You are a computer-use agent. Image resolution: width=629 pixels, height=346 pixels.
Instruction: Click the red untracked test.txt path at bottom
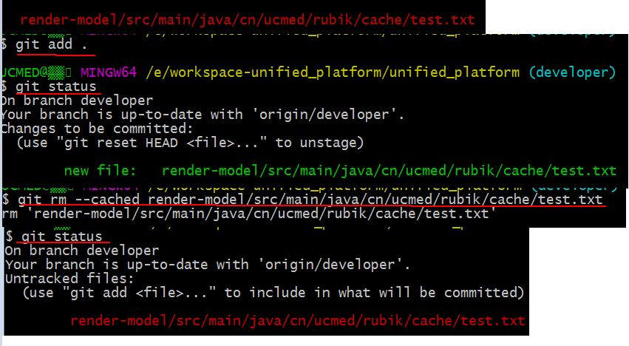[298, 321]
